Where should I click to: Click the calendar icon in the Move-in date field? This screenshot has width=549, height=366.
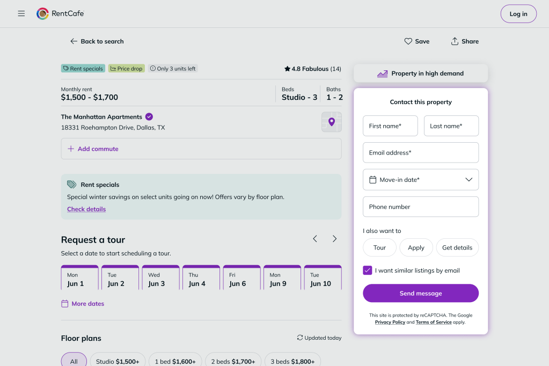[x=373, y=180]
